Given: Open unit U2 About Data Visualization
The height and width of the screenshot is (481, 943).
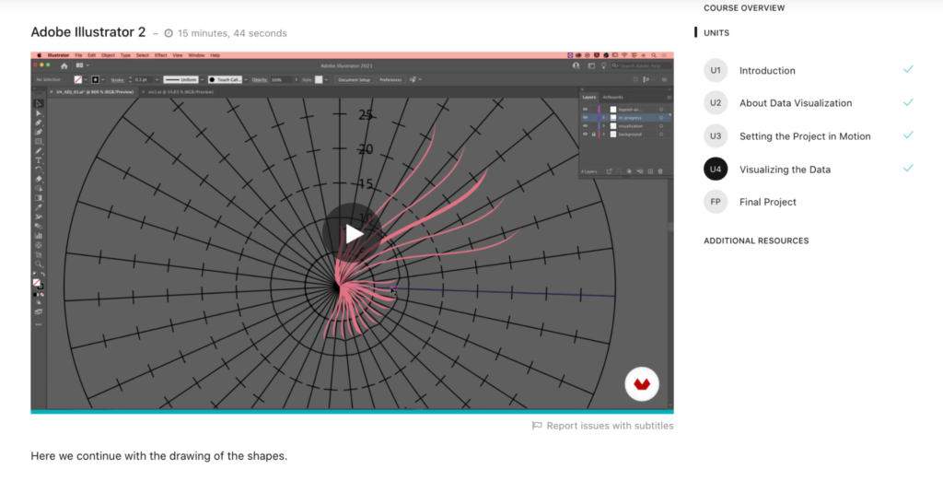Looking at the screenshot, I should point(796,103).
